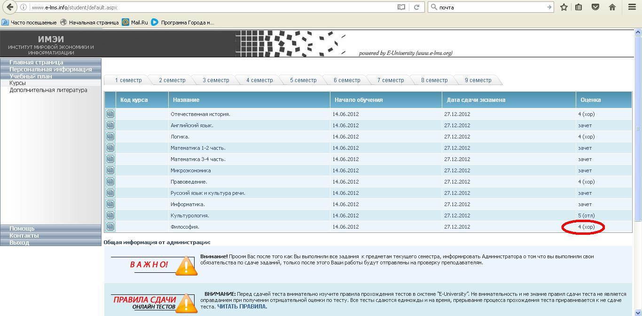Click the bookmark star icon

click(564, 7)
